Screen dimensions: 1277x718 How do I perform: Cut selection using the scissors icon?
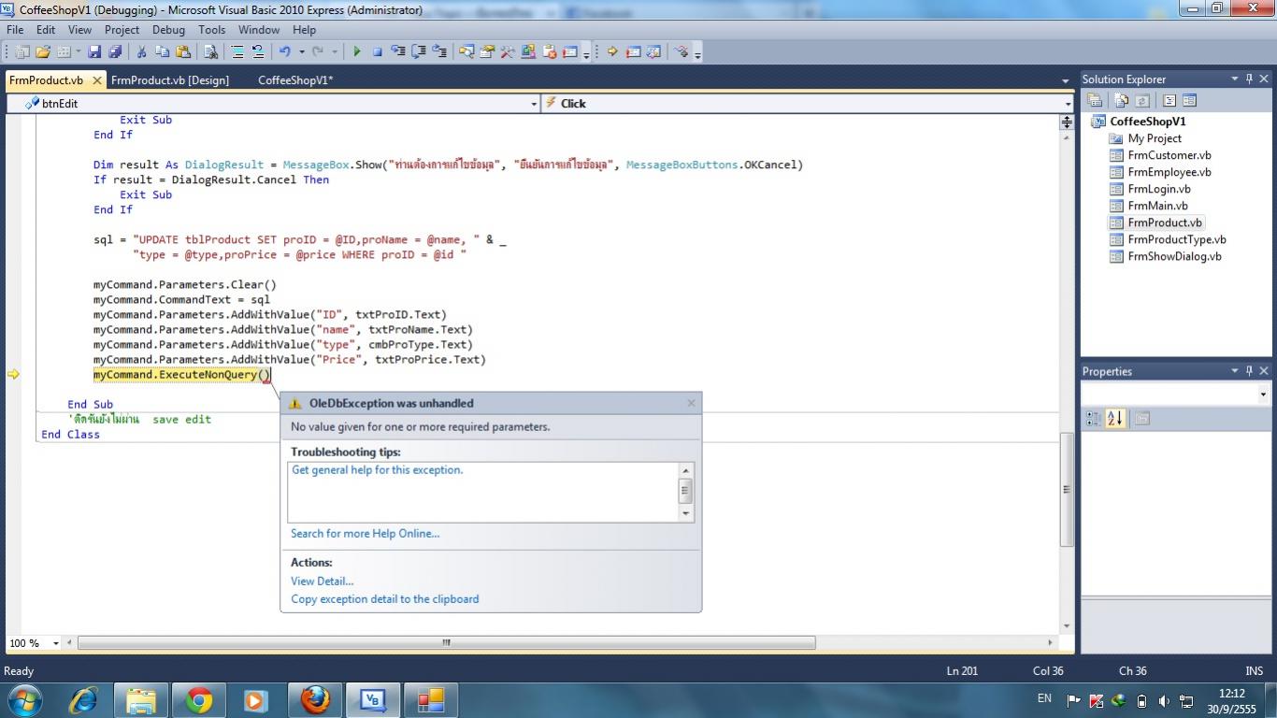point(141,52)
